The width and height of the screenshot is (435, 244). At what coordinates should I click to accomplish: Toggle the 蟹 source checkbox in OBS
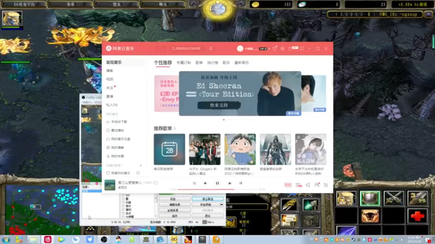123,199
